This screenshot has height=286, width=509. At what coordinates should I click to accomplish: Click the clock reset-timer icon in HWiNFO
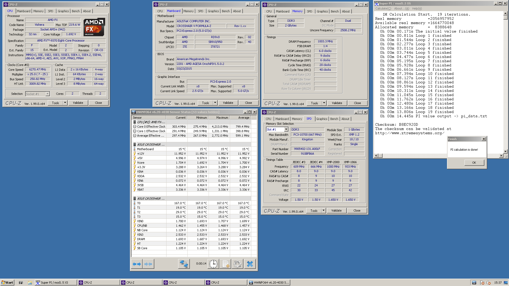click(213, 264)
